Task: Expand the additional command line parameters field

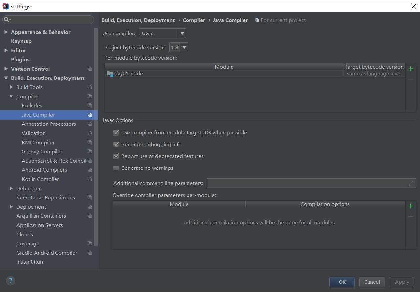Action: pos(411,183)
